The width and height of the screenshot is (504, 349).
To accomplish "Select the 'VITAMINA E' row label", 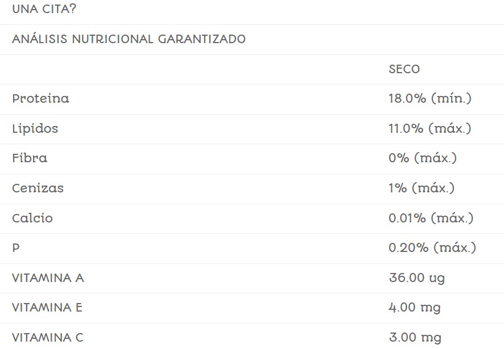I will point(47,308).
